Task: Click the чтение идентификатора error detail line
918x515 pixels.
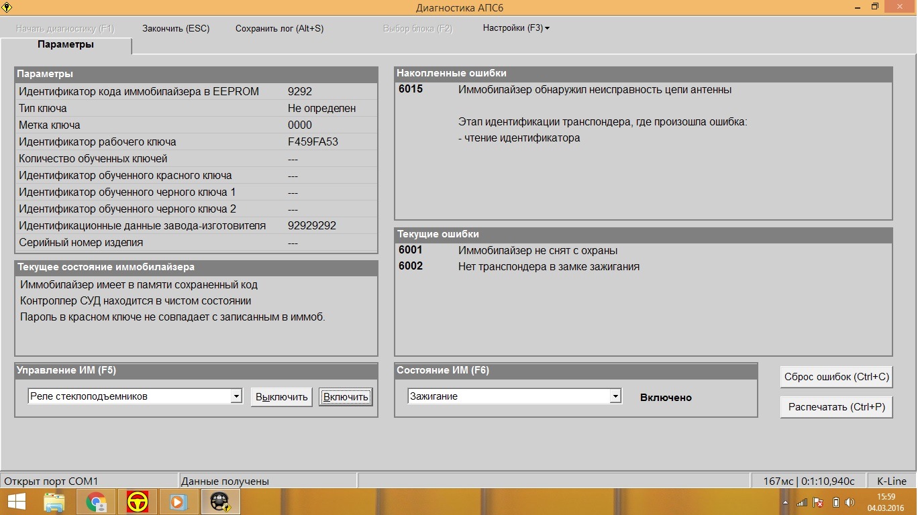Action: tap(519, 137)
